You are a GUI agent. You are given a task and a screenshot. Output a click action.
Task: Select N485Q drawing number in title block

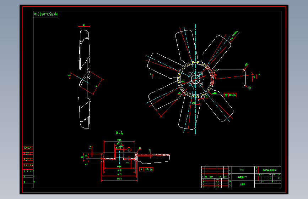(270, 170)
